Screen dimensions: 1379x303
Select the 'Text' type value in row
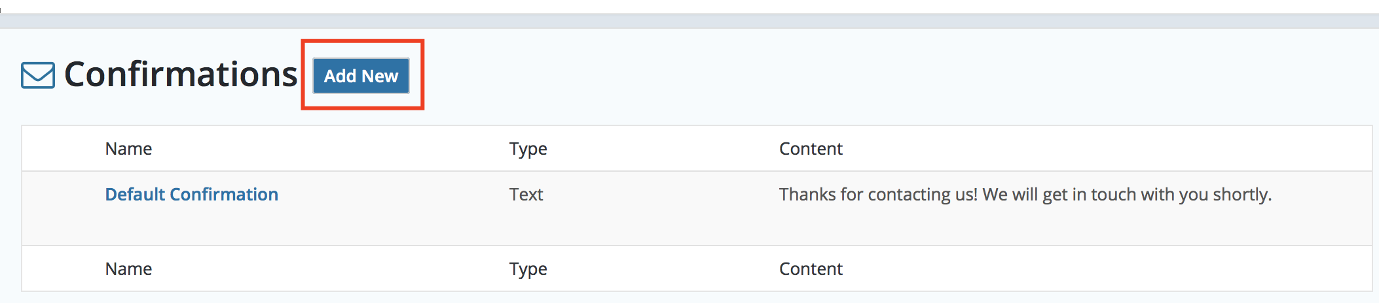(526, 195)
